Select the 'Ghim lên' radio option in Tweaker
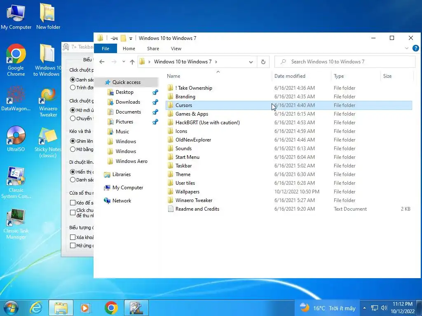The height and width of the screenshot is (316, 422). point(73,141)
